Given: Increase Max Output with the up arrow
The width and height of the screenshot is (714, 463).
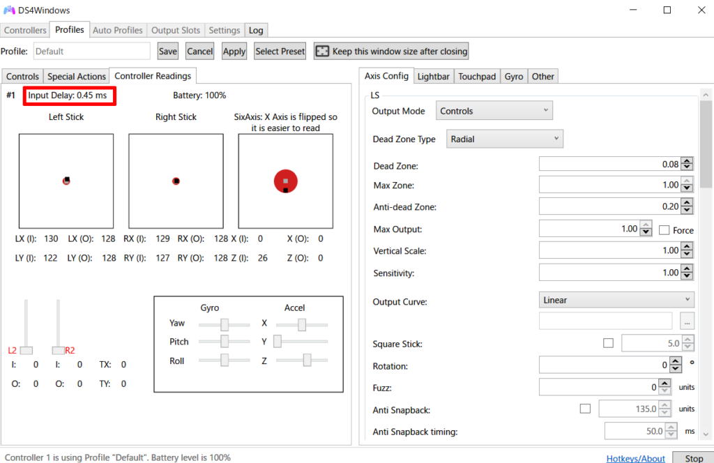Looking at the screenshot, I should 646,226.
